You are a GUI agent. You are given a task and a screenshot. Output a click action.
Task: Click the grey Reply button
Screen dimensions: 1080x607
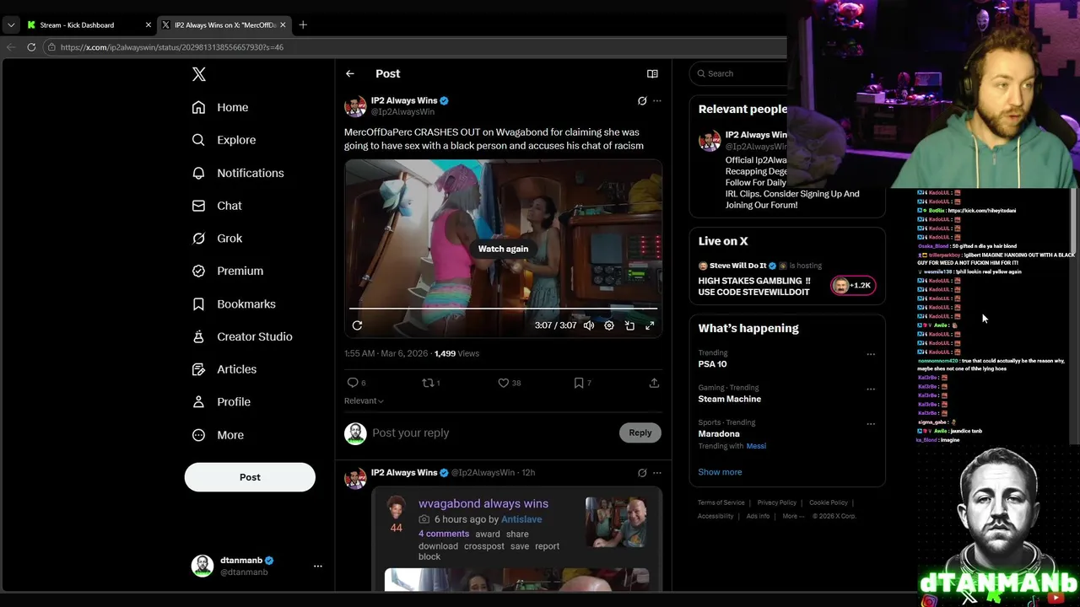click(x=640, y=433)
